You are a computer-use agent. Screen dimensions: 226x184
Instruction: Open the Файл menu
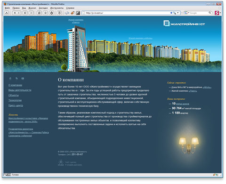[8, 8]
